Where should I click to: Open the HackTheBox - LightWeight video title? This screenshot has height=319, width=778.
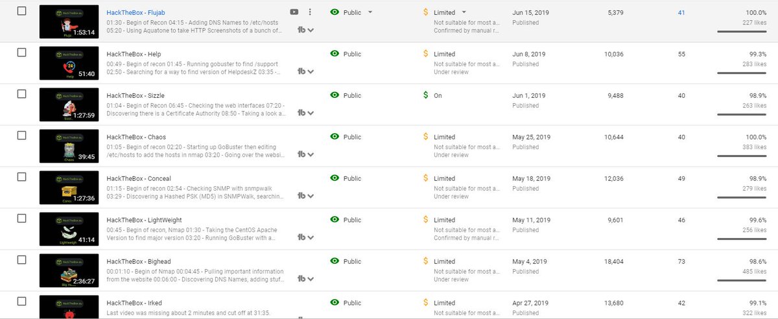coord(143,220)
